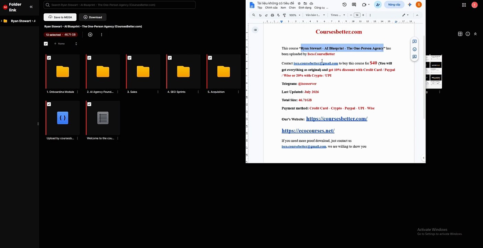Open the MEGA info panel icon
The image size is (483, 248).
click(x=468, y=34)
